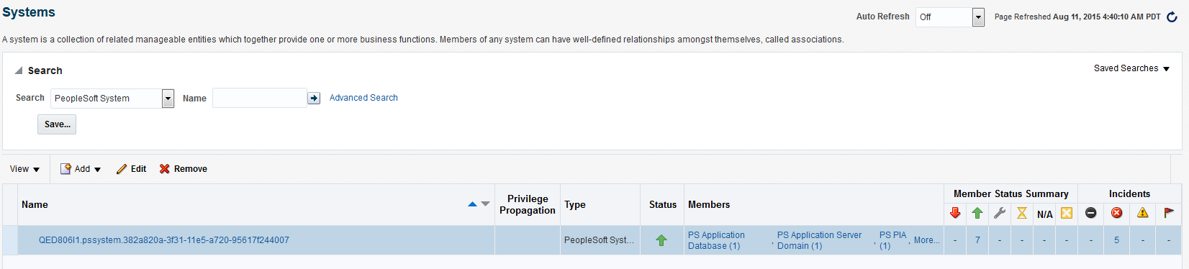Open the PS PIA (1) link
1189x269 pixels.
[x=892, y=240]
